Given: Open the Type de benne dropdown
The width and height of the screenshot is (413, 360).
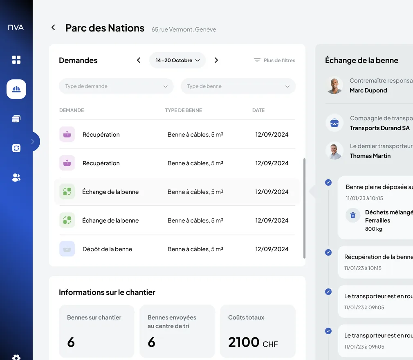Looking at the screenshot, I should pyautogui.click(x=238, y=86).
